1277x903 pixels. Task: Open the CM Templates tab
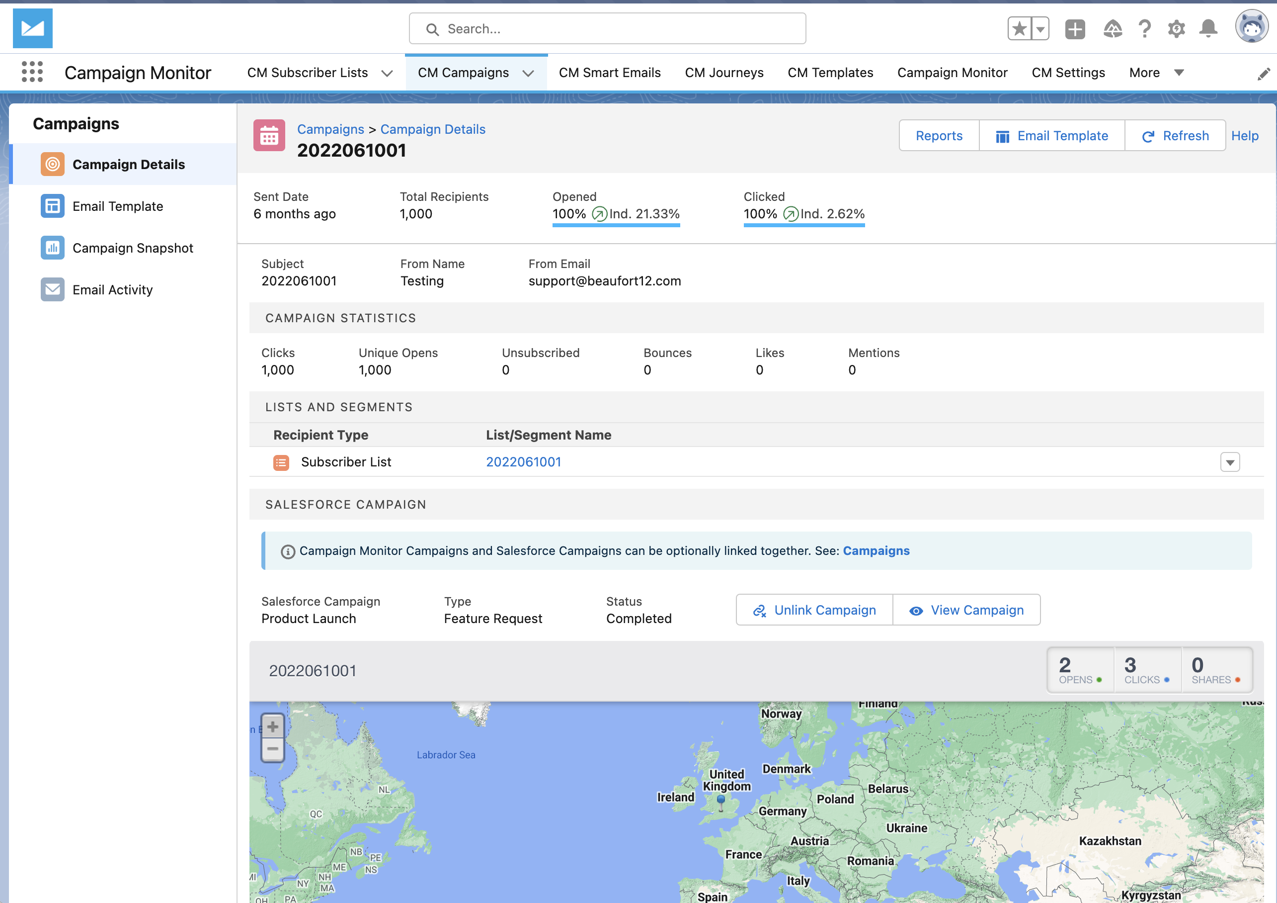[x=830, y=73]
